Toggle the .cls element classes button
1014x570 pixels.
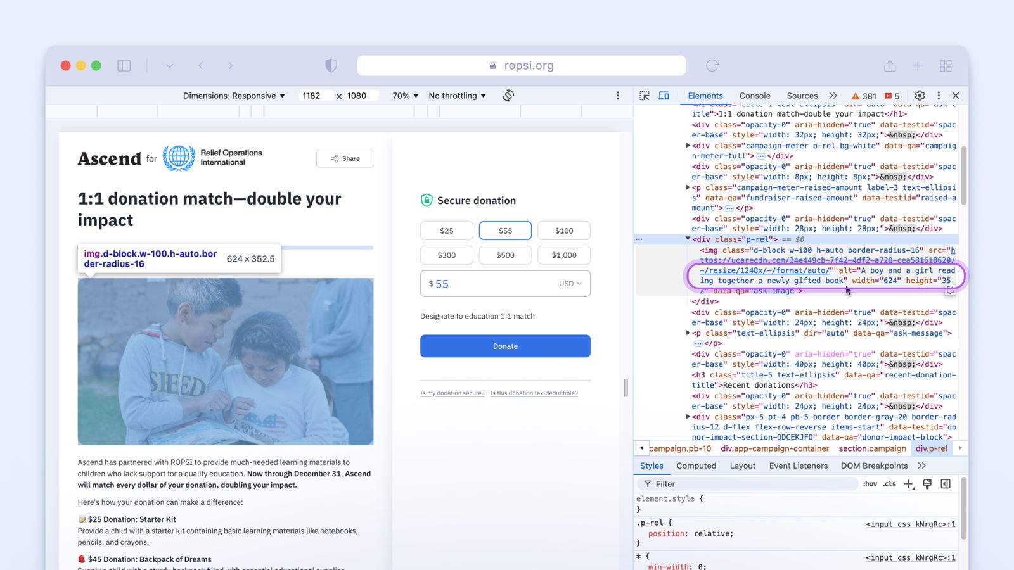(890, 484)
